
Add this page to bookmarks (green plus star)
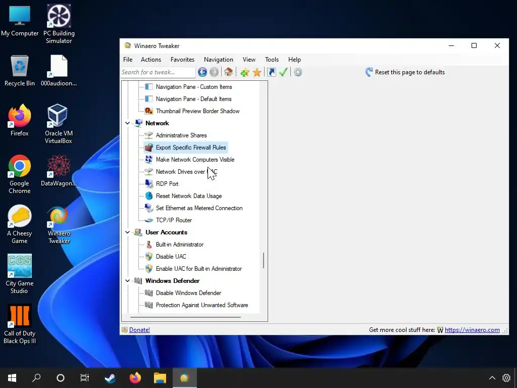click(245, 72)
